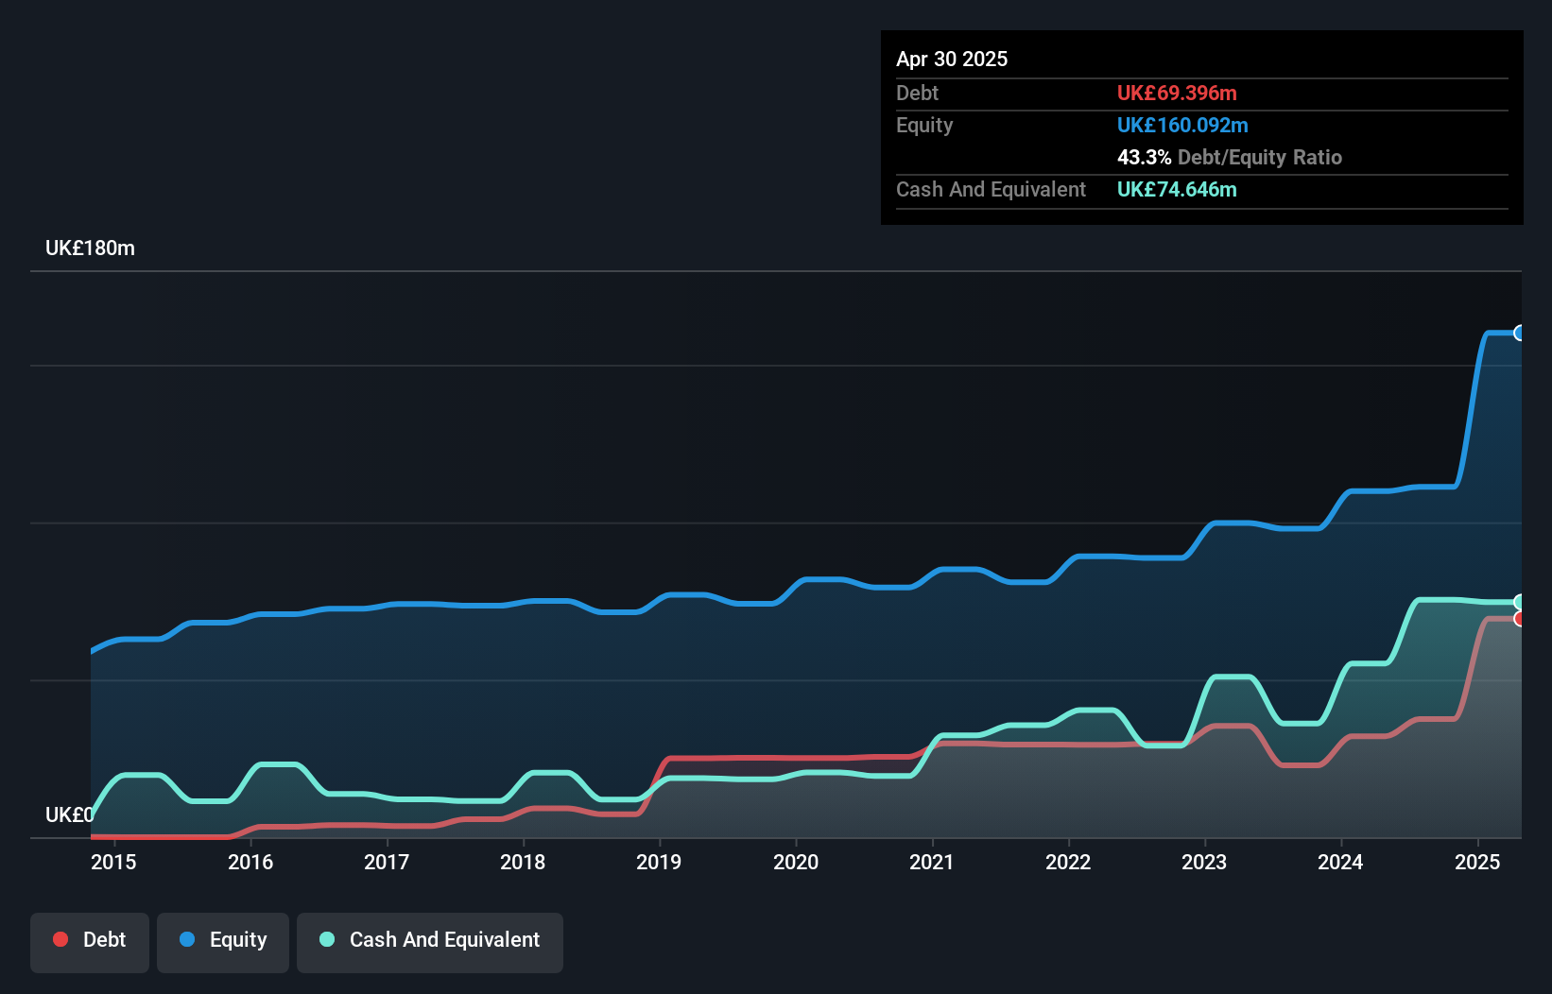
Task: Hide the Cash And Equivalent series
Action: coord(430,941)
